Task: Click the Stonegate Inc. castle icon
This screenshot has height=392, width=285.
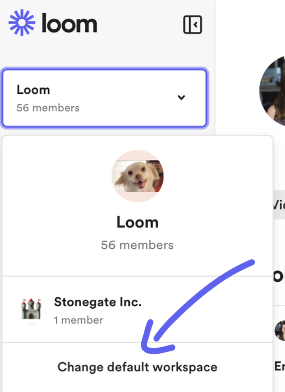Action: (x=33, y=310)
